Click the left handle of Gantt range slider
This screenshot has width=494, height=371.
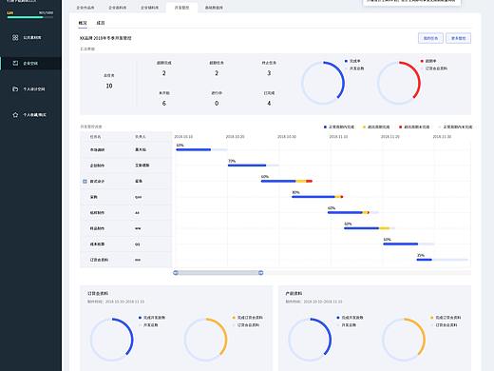[x=176, y=273]
